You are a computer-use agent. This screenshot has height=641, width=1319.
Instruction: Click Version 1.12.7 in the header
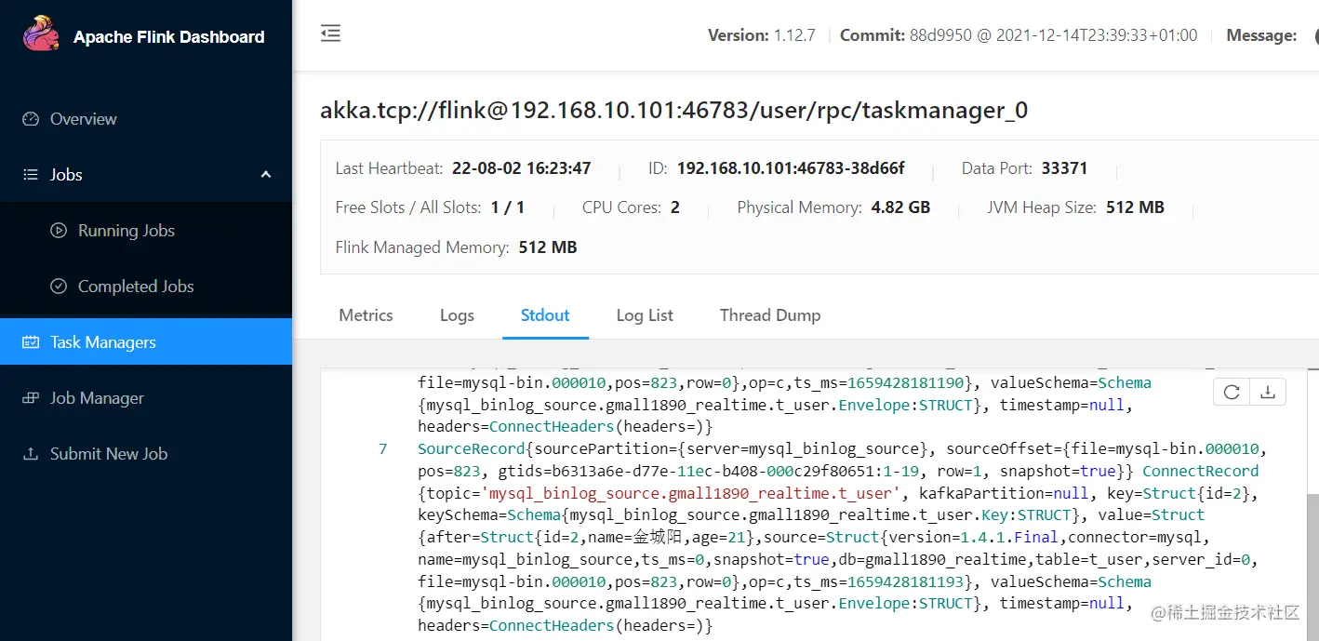tap(762, 35)
